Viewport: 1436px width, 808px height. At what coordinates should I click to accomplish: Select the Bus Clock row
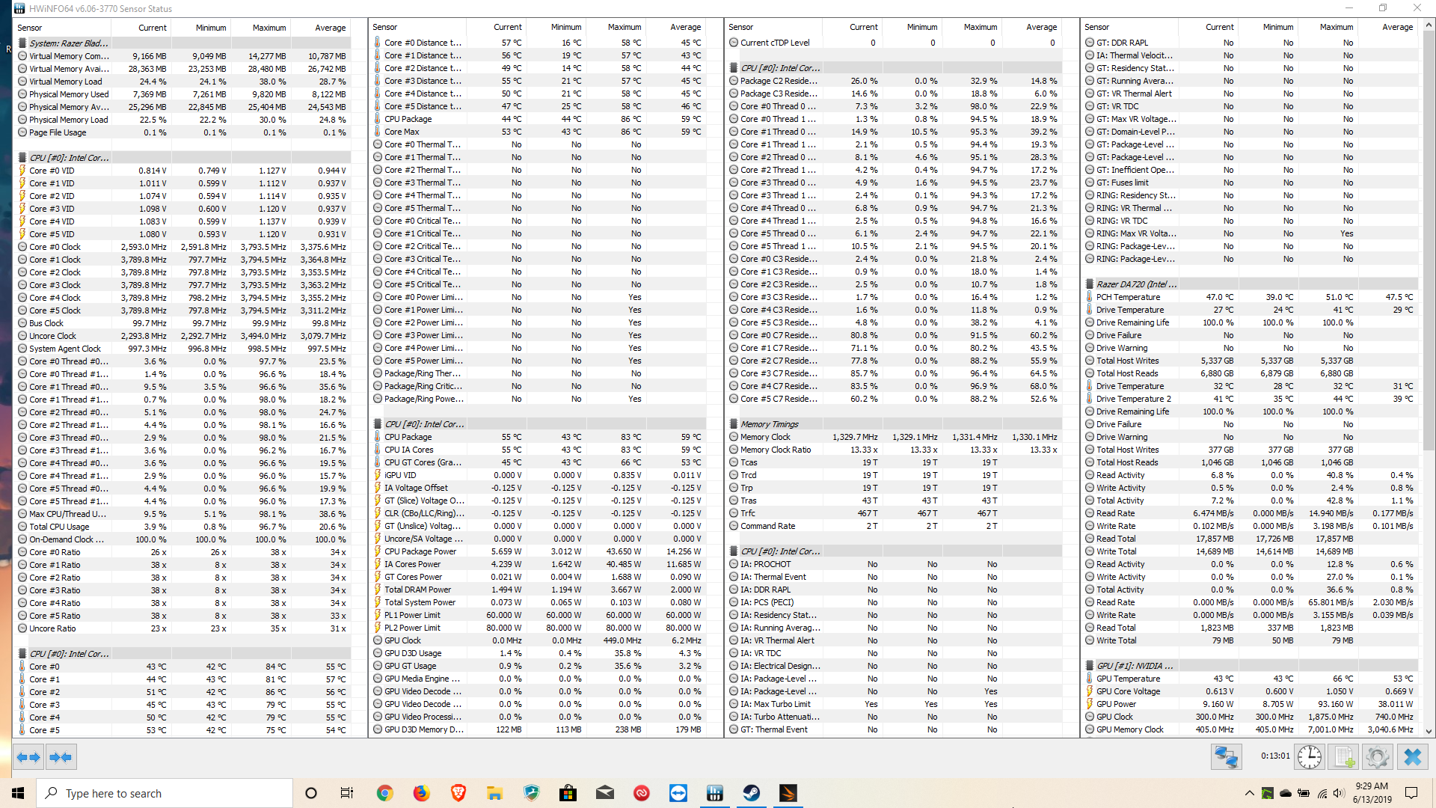(183, 323)
